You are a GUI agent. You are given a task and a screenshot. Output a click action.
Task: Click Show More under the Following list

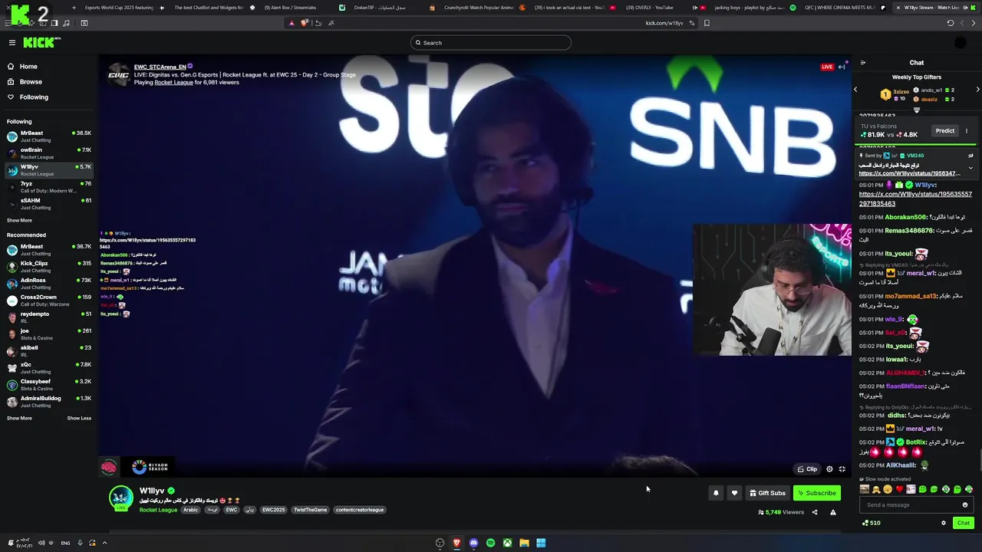(19, 220)
